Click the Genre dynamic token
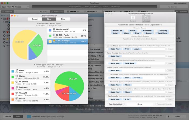 [x=133, y=31]
